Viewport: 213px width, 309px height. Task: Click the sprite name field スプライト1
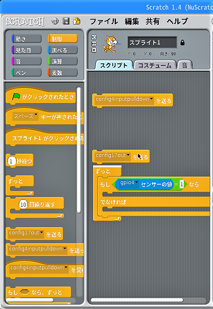[x=152, y=43]
